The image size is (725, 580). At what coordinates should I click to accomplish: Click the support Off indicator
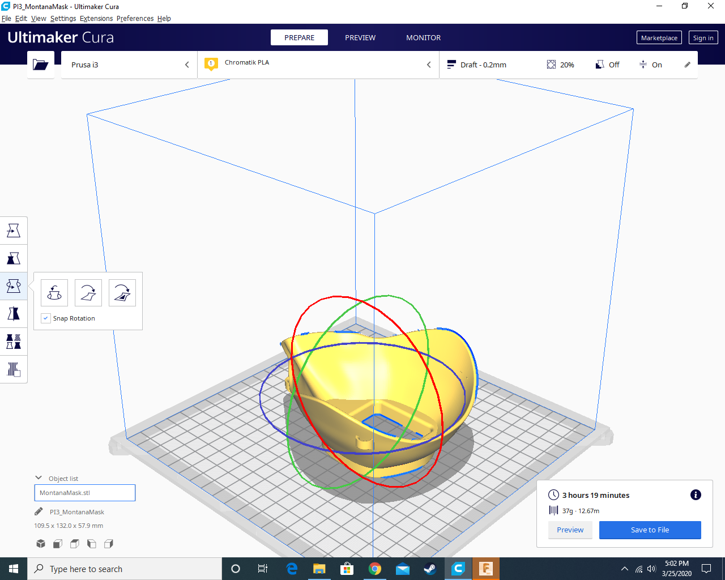[608, 65]
